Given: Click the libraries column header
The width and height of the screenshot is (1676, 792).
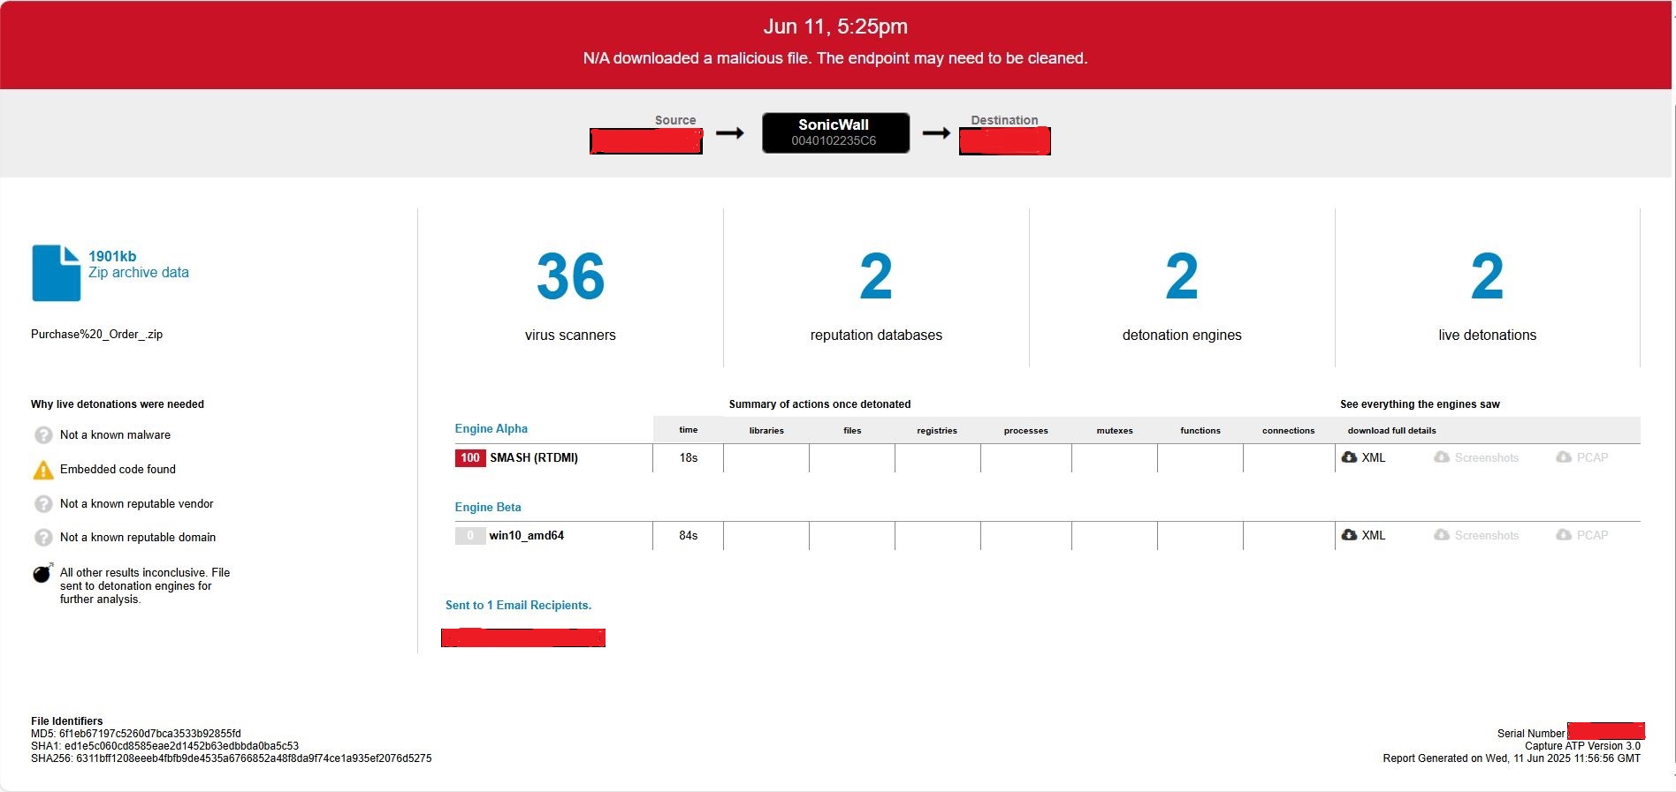Looking at the screenshot, I should point(766,431).
